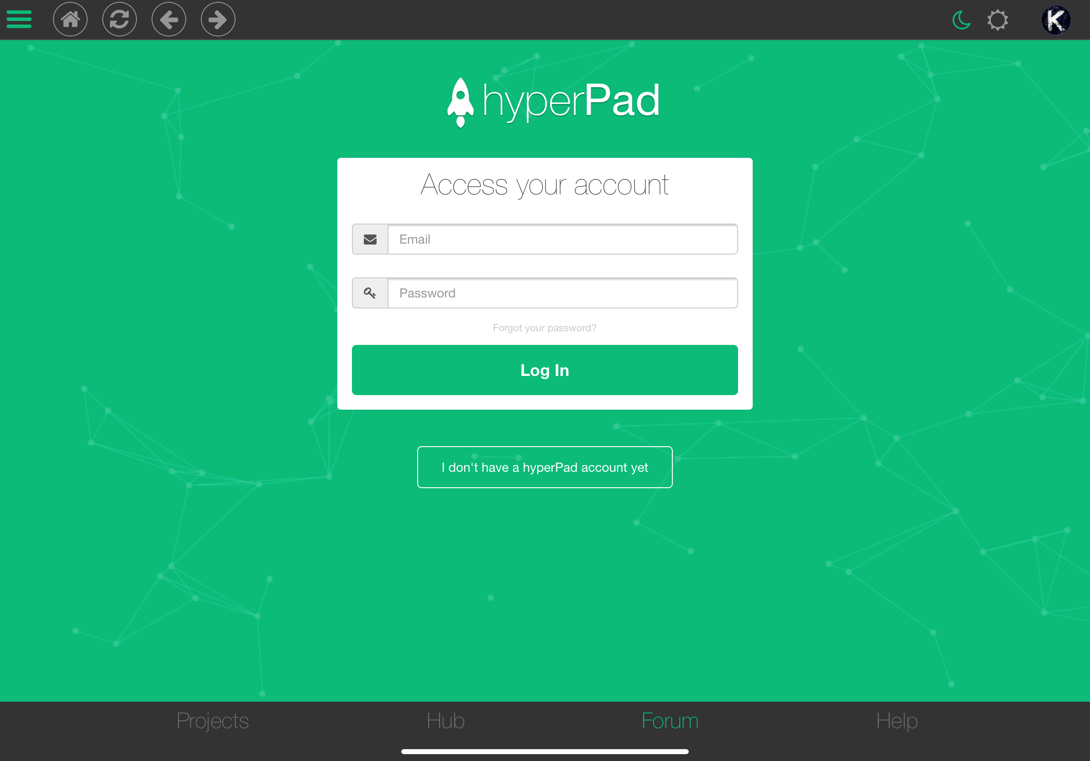Focus the Password input field

[x=562, y=293]
